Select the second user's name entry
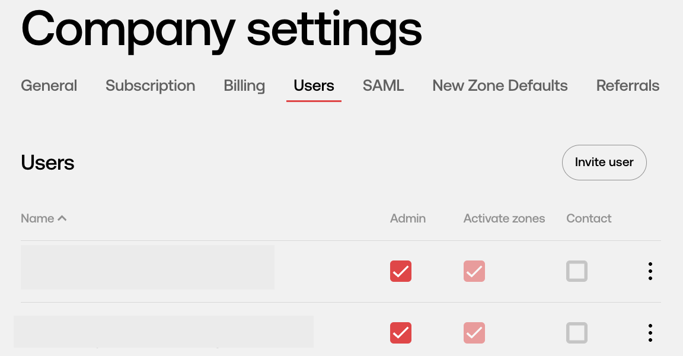Image resolution: width=683 pixels, height=356 pixels. pos(164,332)
